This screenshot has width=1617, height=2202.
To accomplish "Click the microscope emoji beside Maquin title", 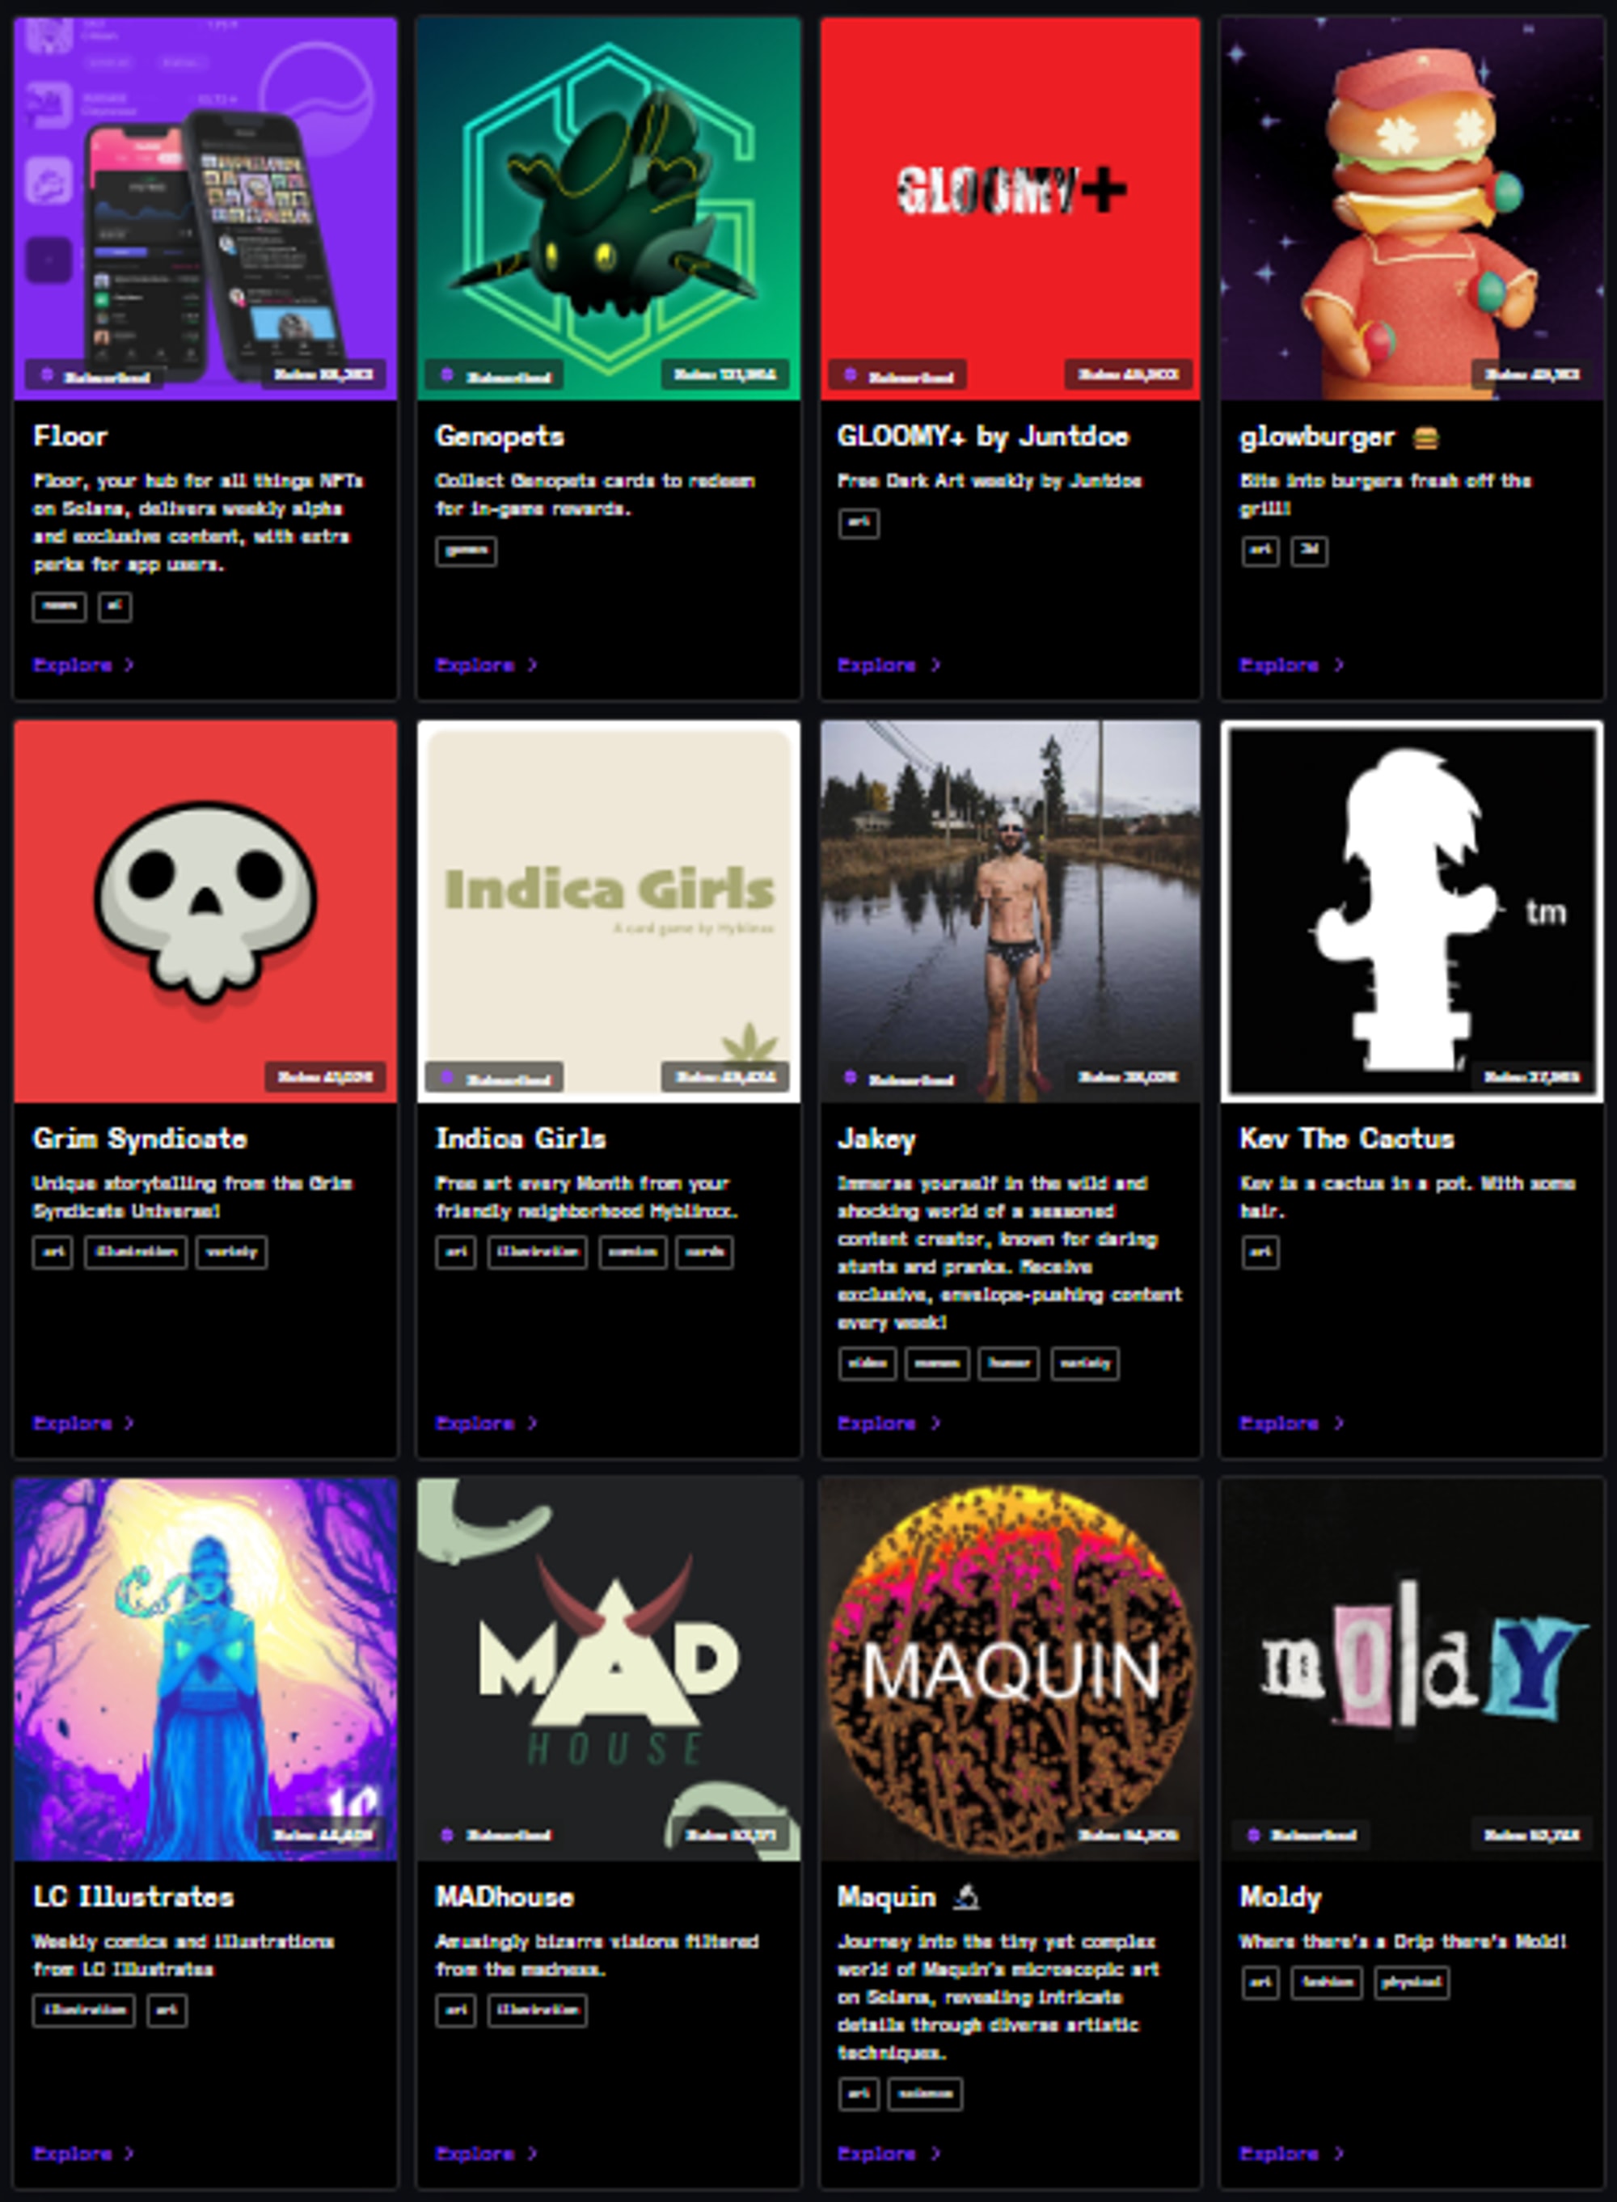I will pos(966,1897).
